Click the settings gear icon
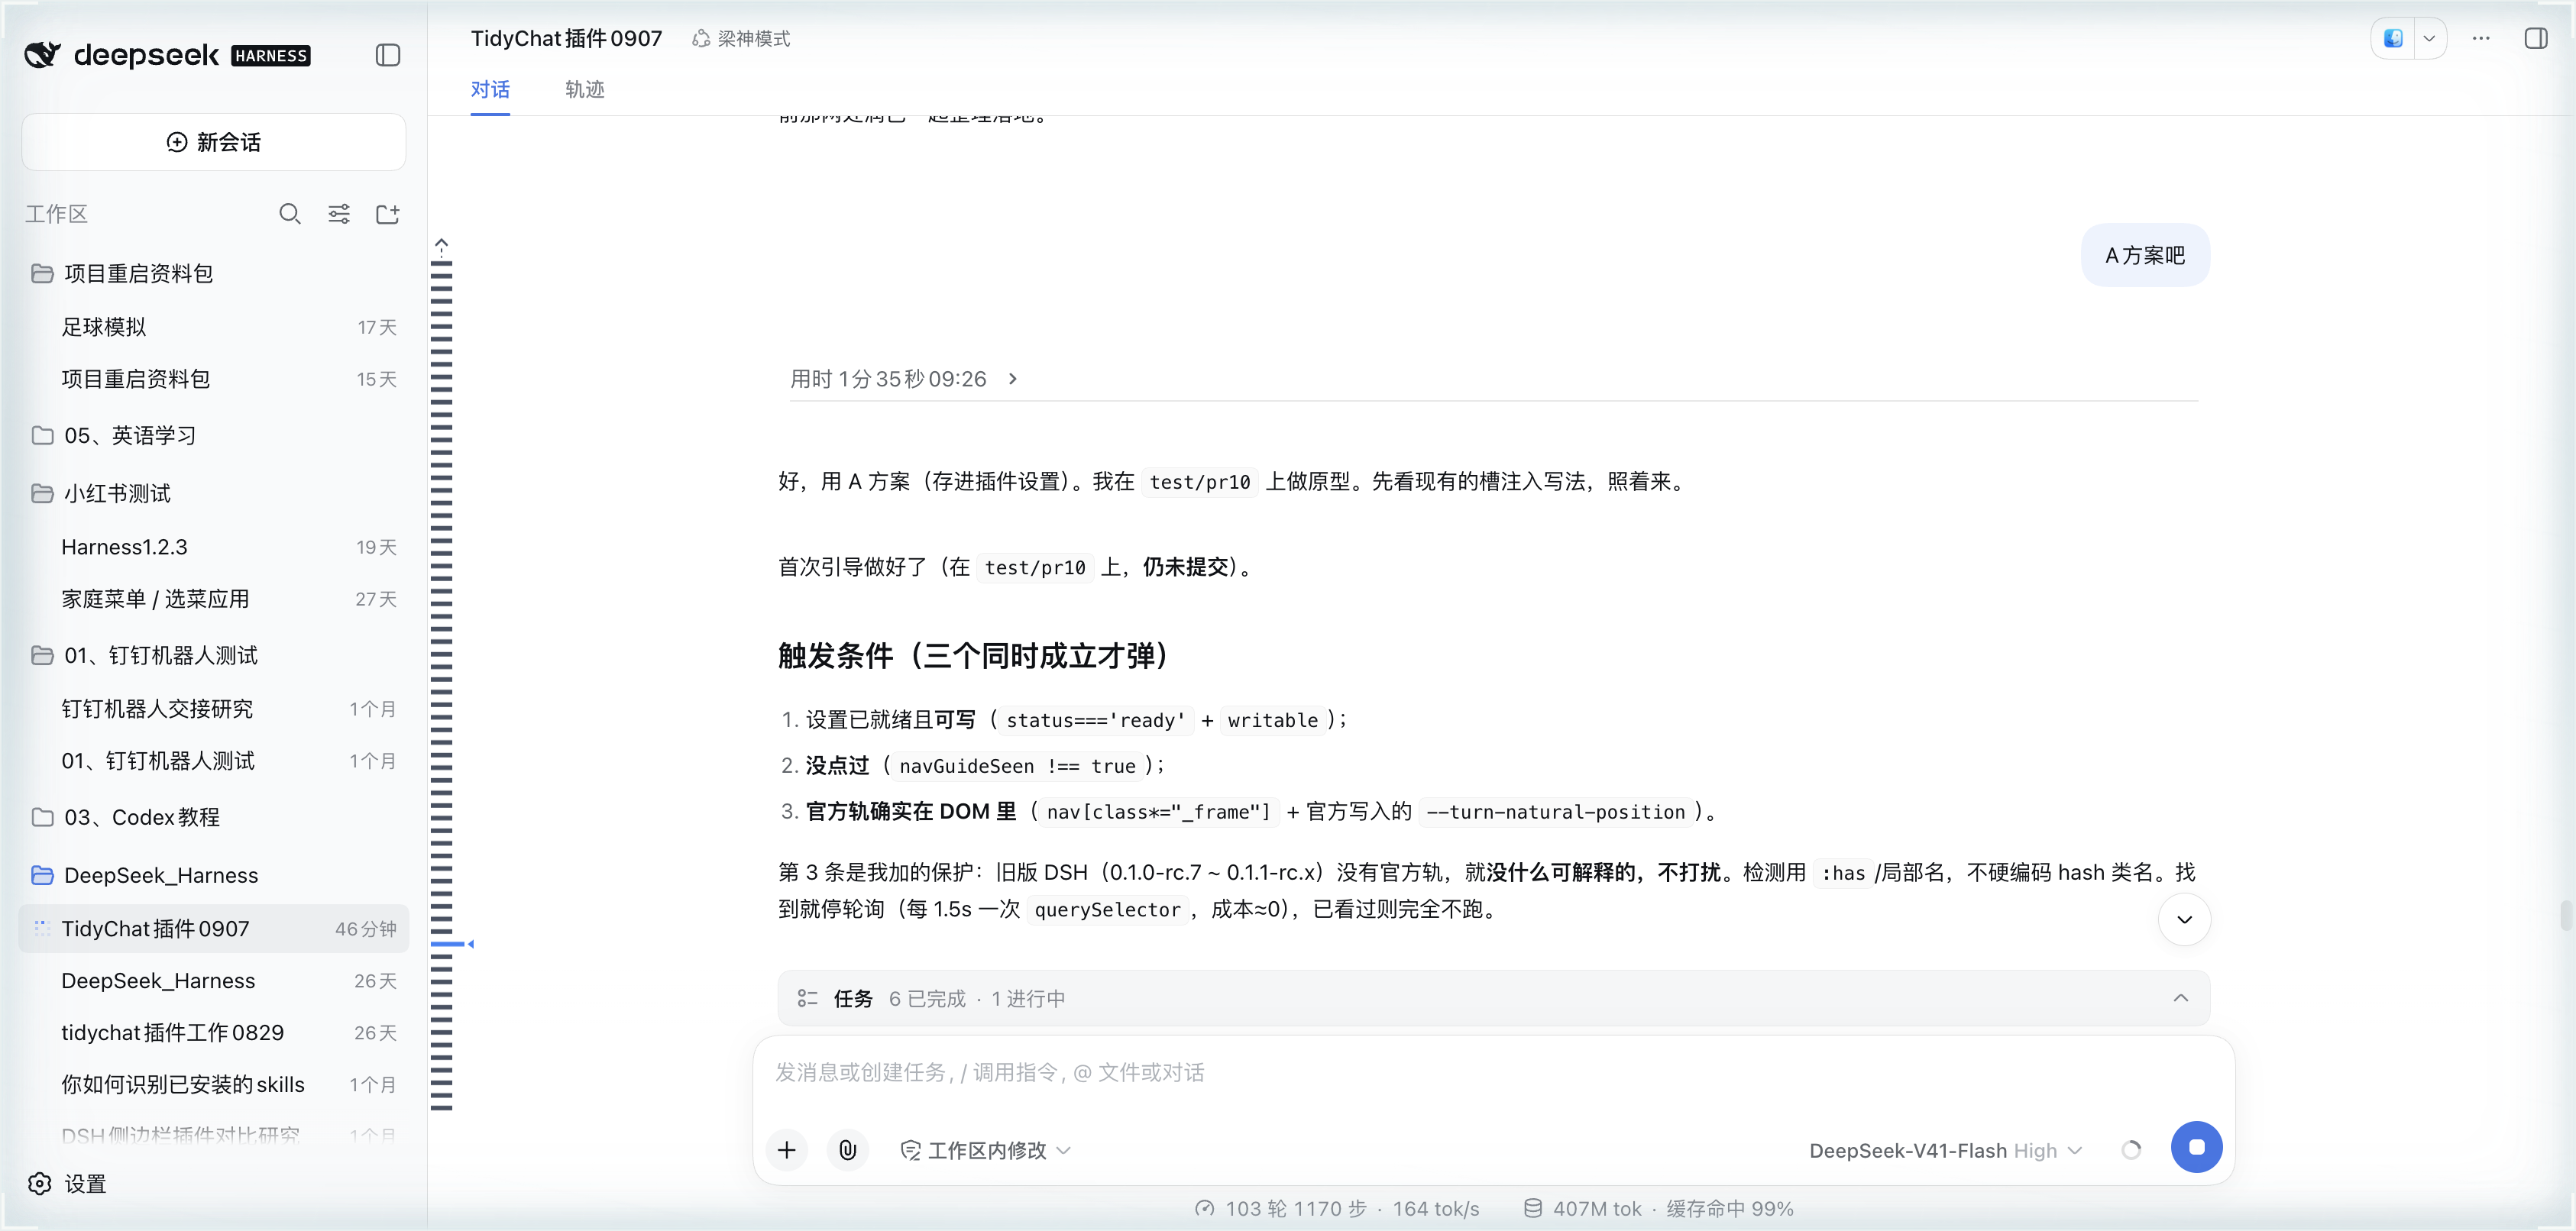Viewport: 2576px width, 1231px height. coord(40,1184)
